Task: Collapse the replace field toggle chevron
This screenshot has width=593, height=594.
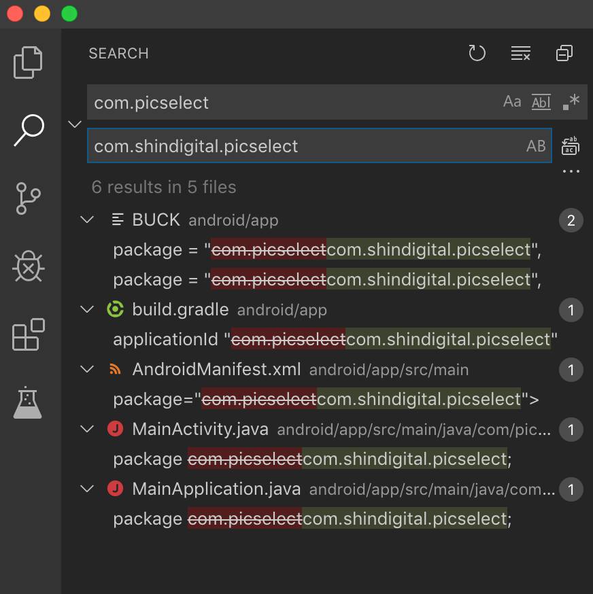Action: pyautogui.click(x=75, y=124)
